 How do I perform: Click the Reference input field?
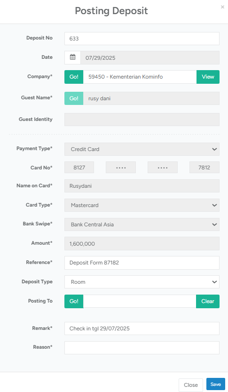(142, 263)
